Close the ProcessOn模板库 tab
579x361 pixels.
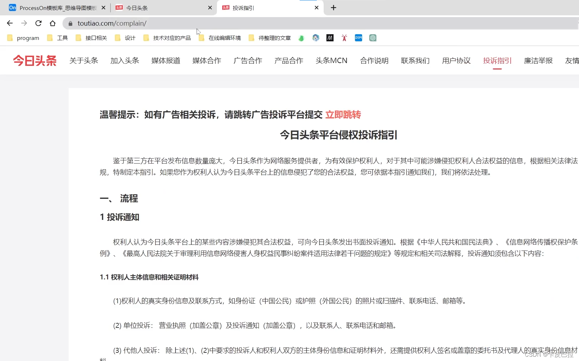103,7
